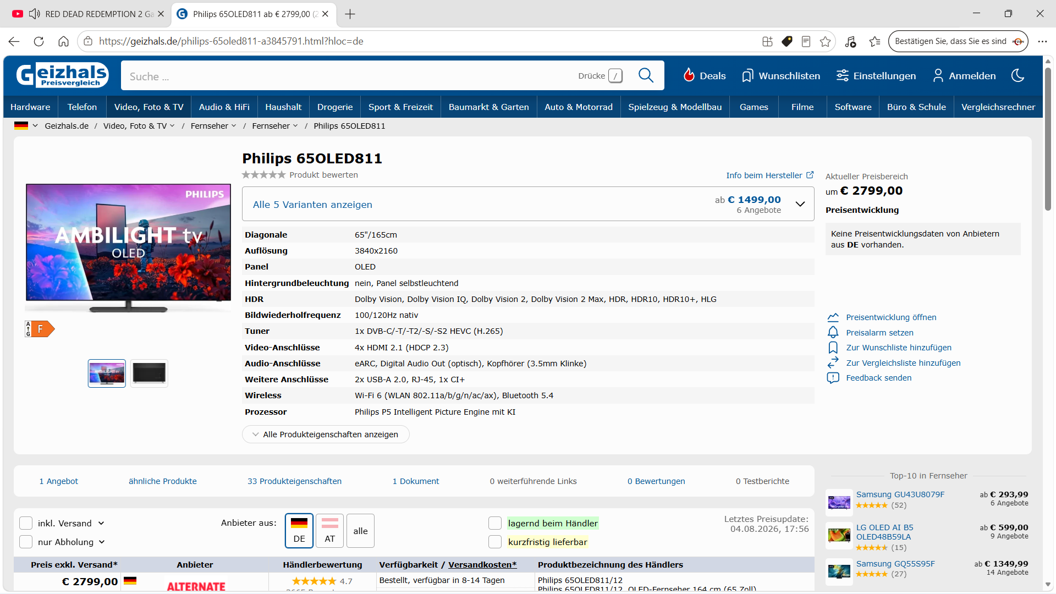Select AT as vendor country
Image resolution: width=1056 pixels, height=594 pixels.
[x=329, y=531]
